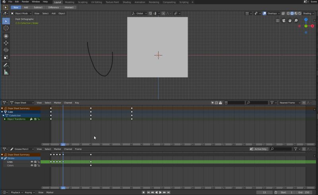Click the lock icon on Colors layer

(39, 165)
